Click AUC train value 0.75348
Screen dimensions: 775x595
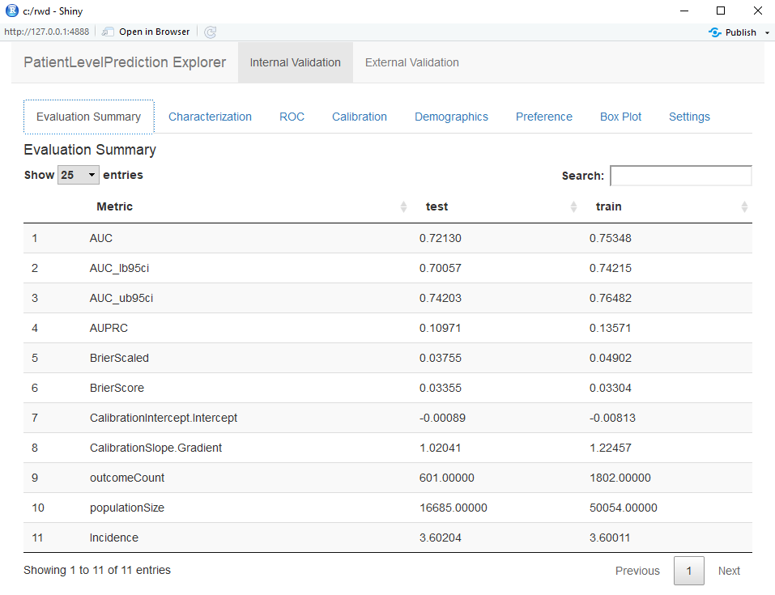pyautogui.click(x=610, y=238)
